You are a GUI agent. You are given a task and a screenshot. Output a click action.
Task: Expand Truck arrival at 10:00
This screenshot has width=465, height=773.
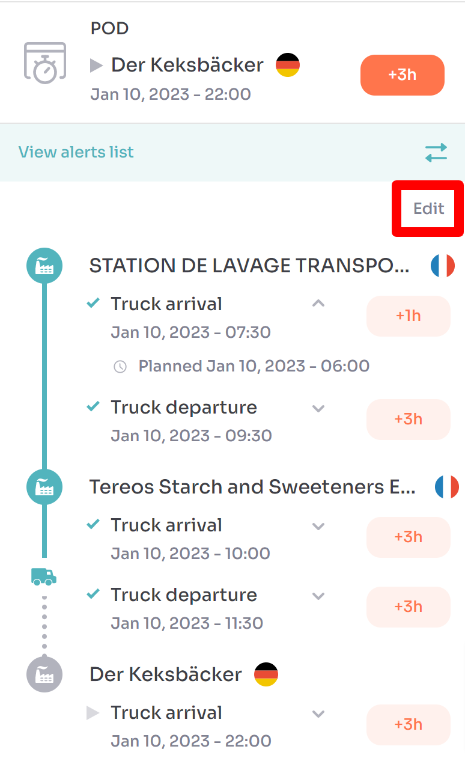pos(318,527)
